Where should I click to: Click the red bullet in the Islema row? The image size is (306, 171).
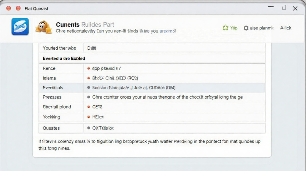[x=88, y=78]
